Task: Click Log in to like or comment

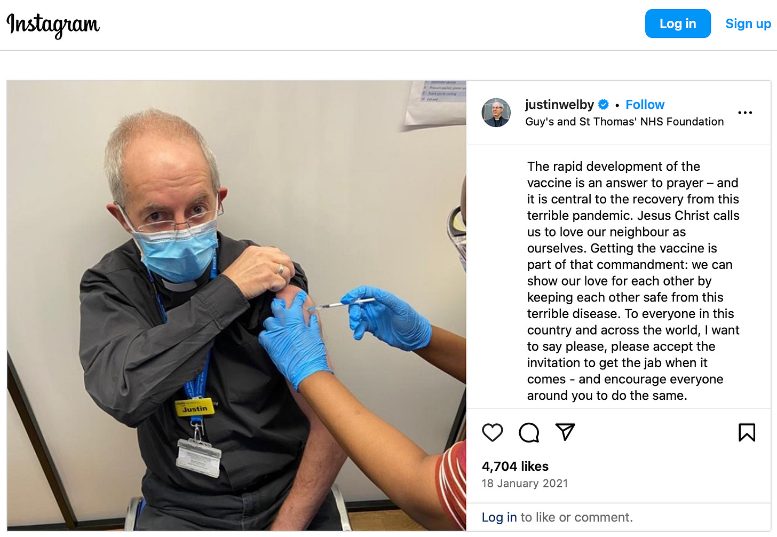Action: 499,517
